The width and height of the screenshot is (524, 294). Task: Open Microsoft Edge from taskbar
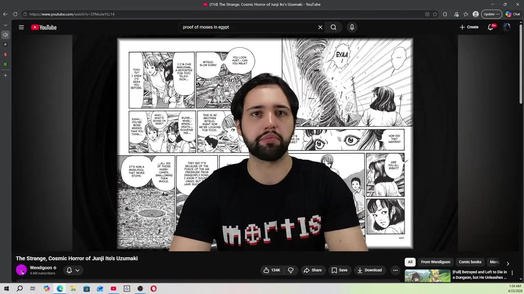point(60,289)
